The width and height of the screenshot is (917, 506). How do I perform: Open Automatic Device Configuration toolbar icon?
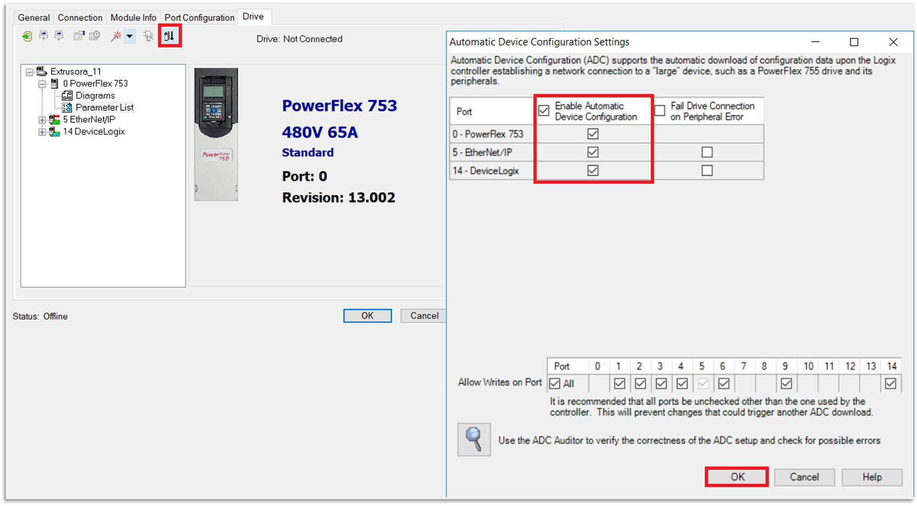(x=170, y=36)
